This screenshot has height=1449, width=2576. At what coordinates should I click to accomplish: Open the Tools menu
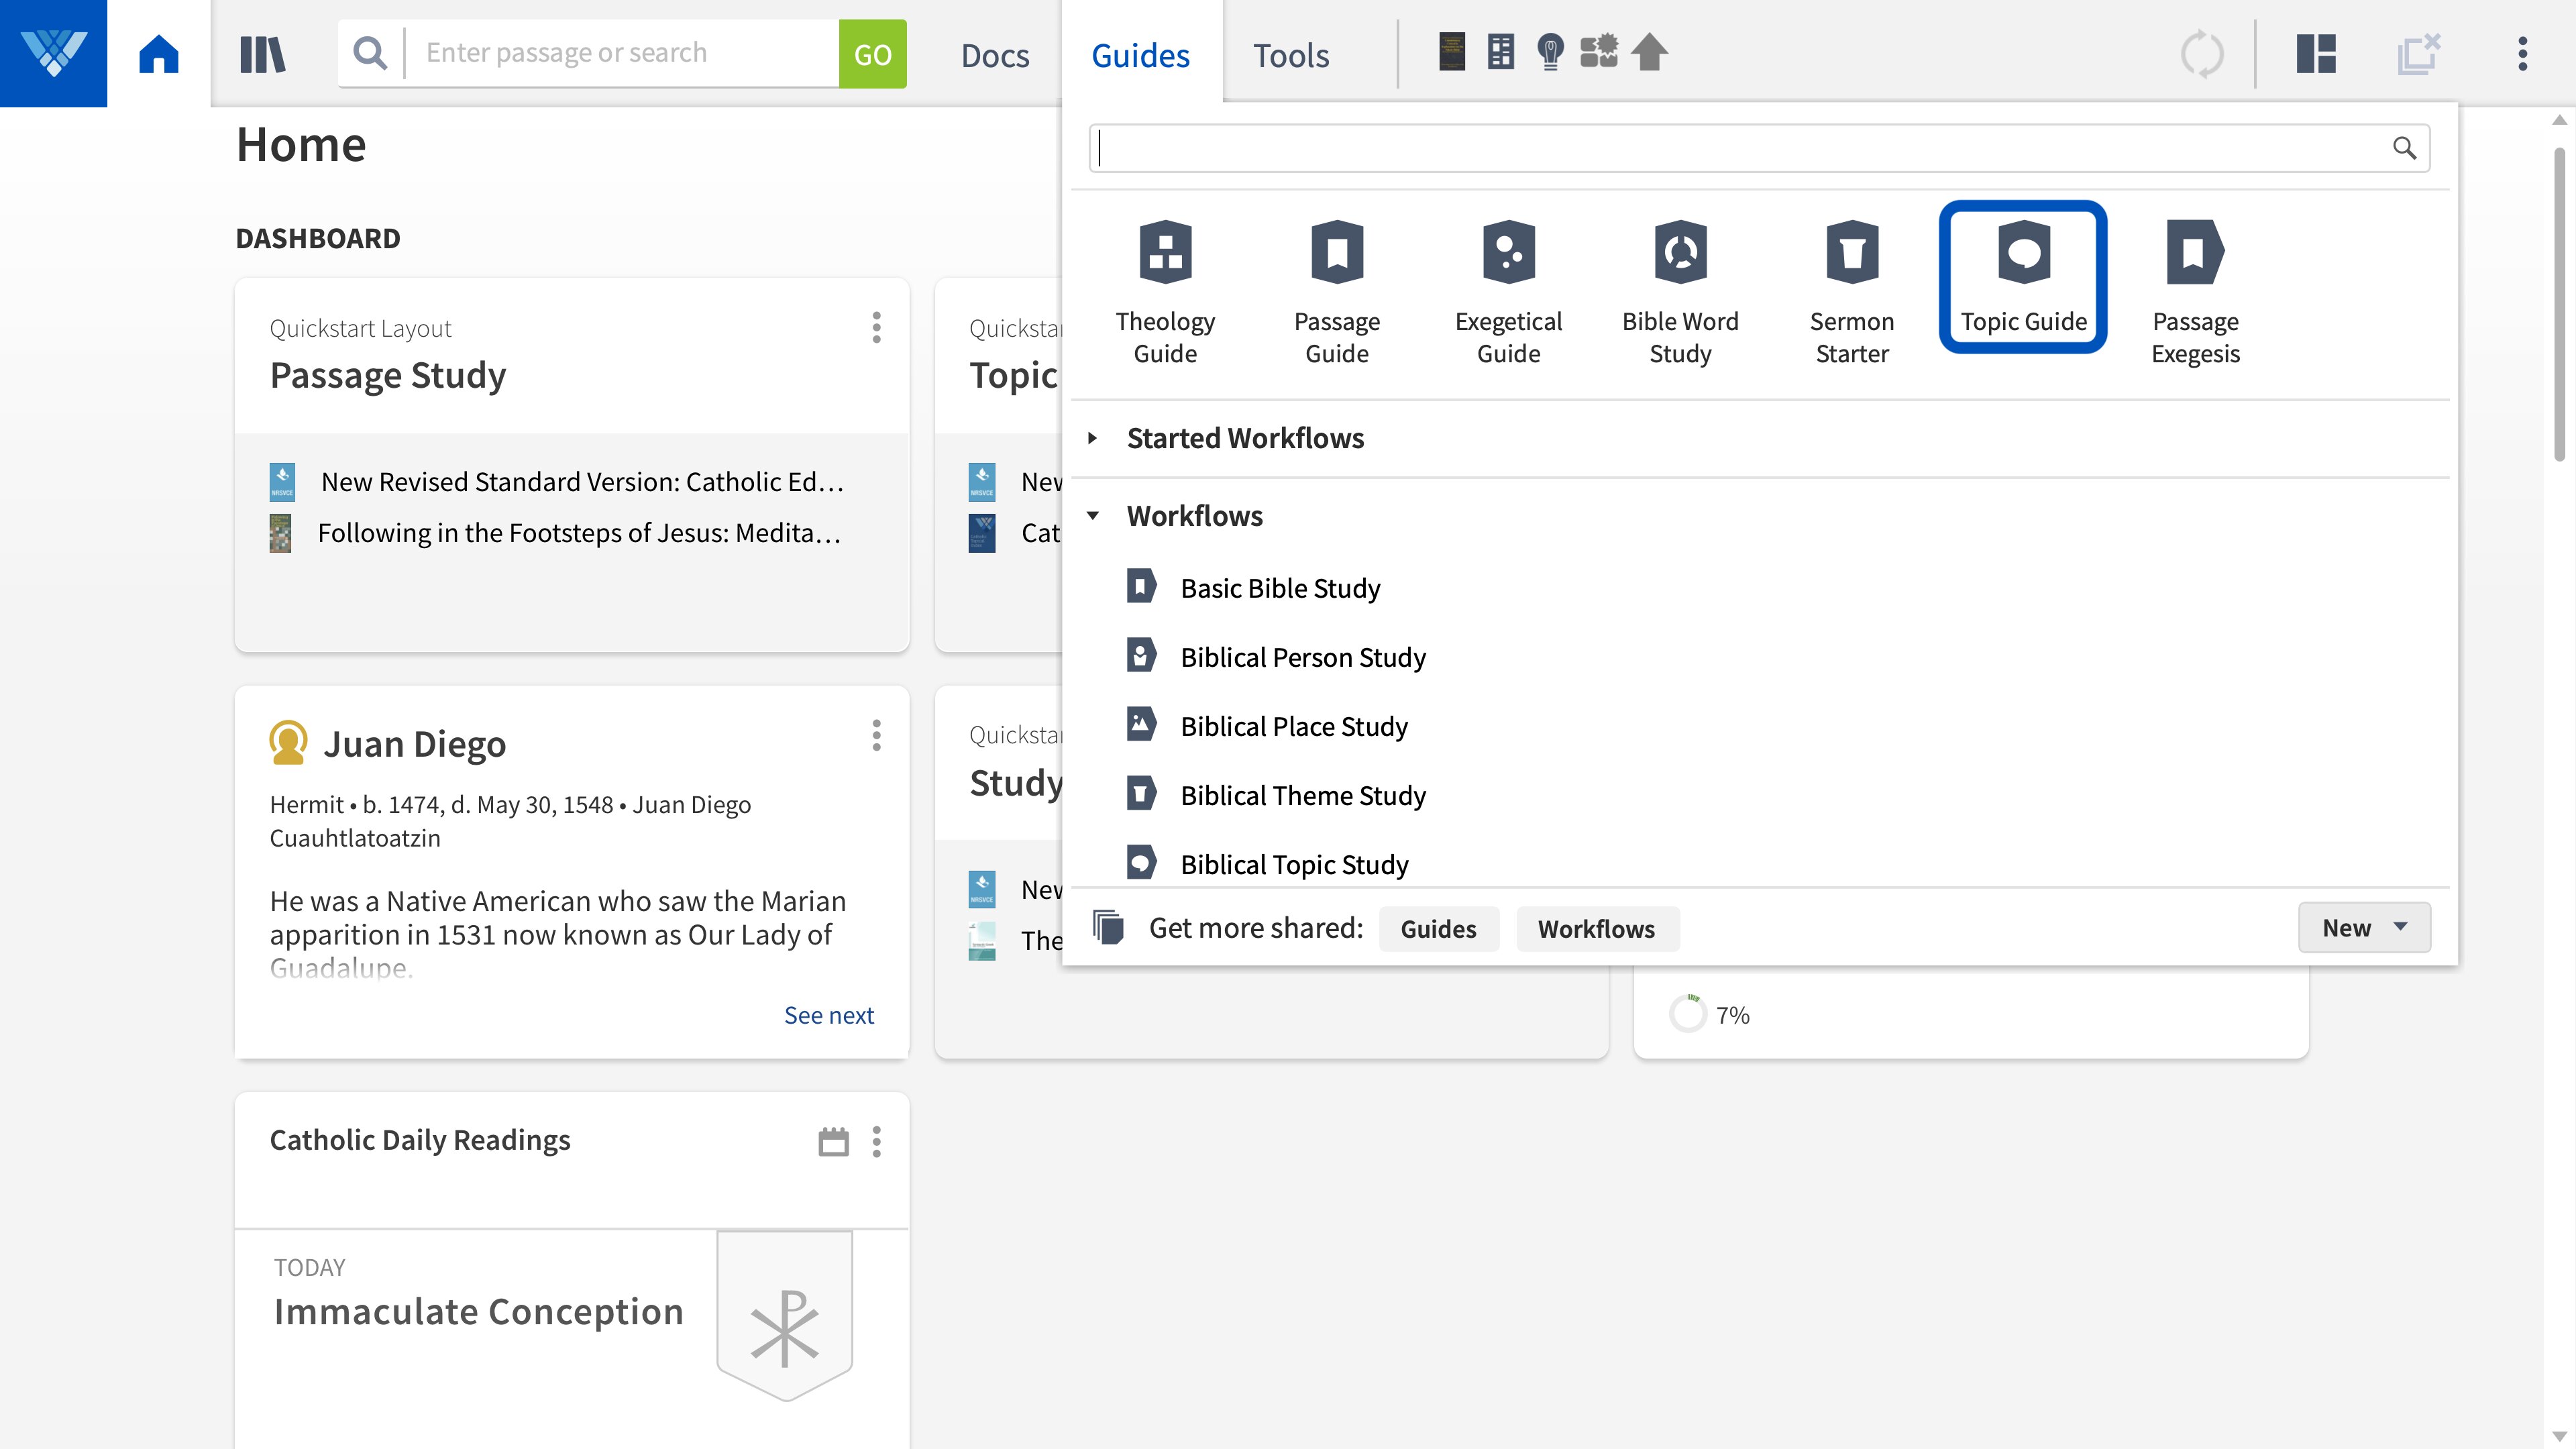point(1291,55)
